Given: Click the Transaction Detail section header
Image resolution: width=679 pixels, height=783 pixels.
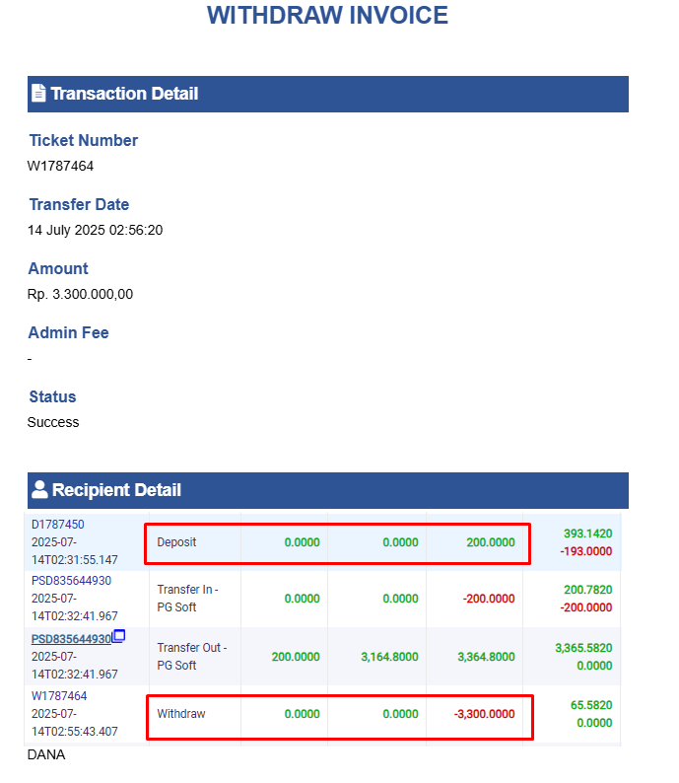Looking at the screenshot, I should tap(328, 94).
